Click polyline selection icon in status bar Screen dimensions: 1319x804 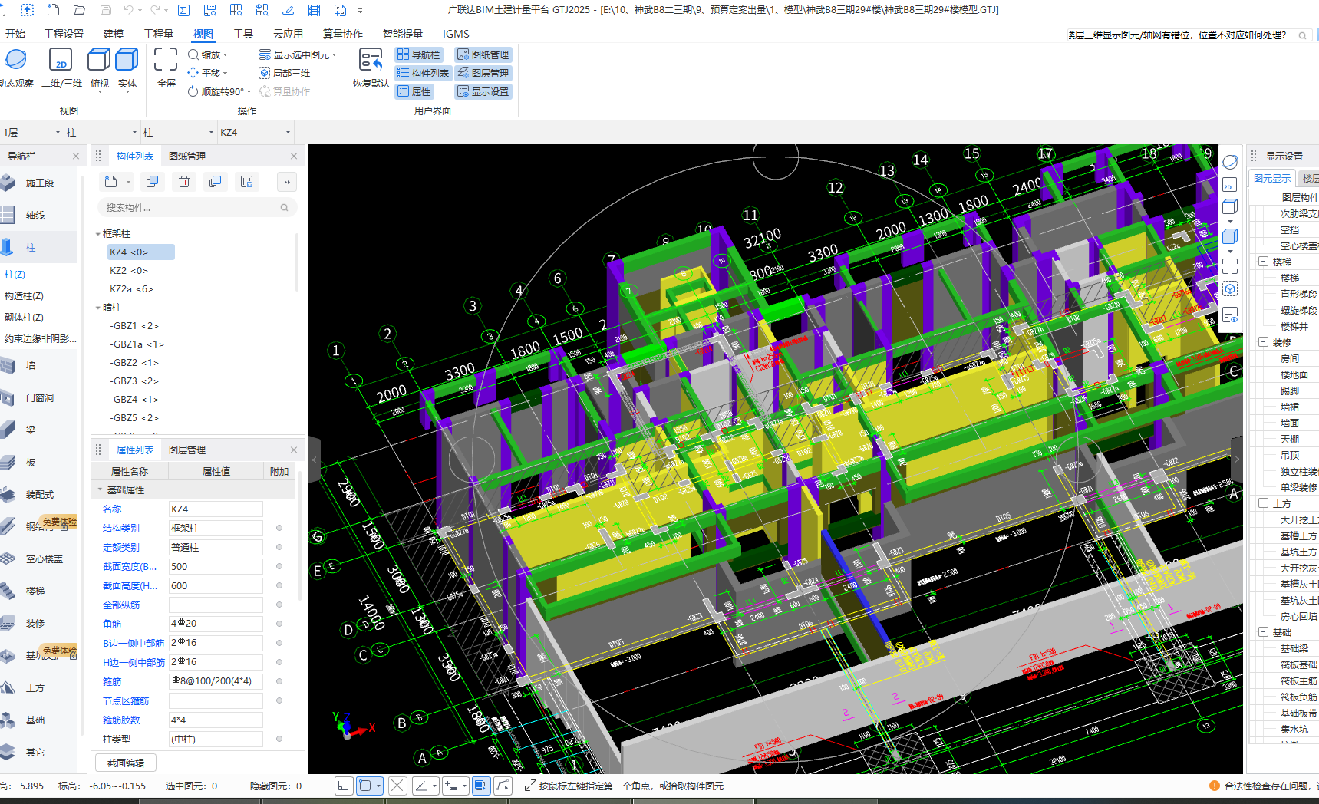pos(503,786)
